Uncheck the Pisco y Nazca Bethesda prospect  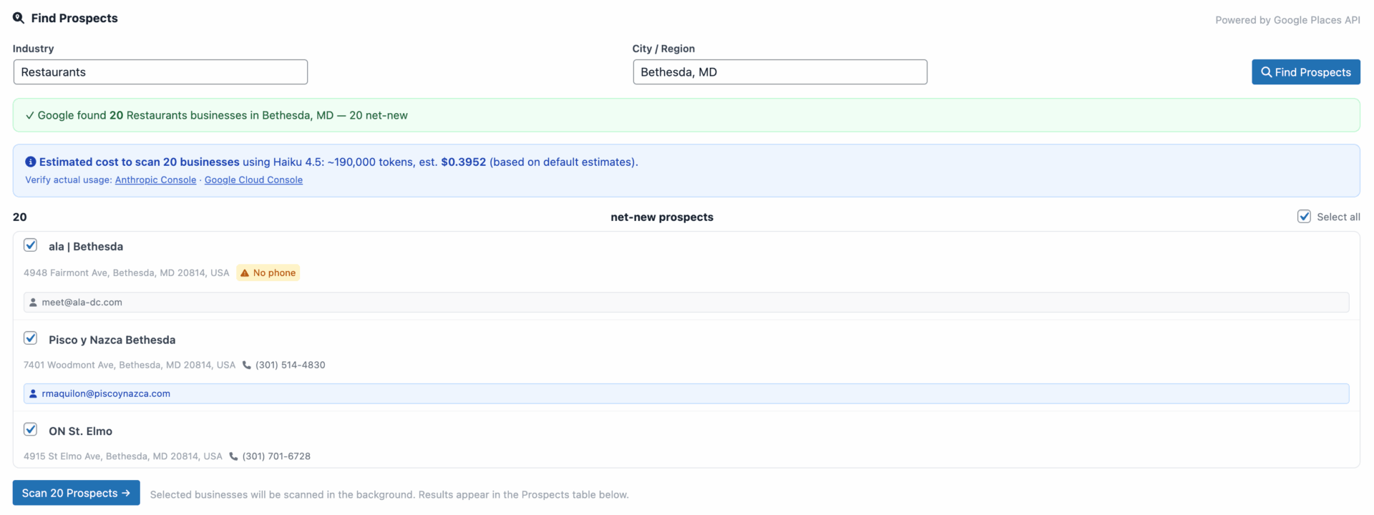[30, 338]
